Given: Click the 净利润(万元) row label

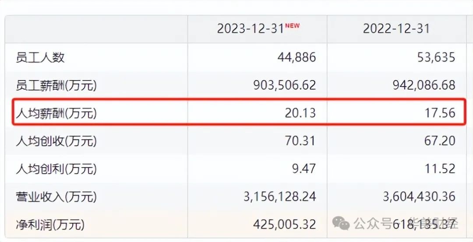Looking at the screenshot, I should [x=50, y=225].
